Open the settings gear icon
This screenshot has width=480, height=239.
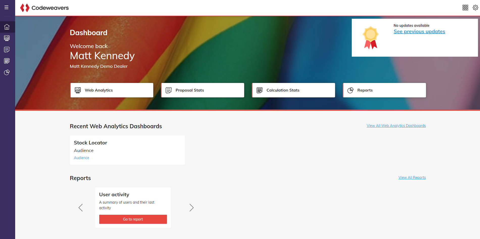pyautogui.click(x=475, y=8)
